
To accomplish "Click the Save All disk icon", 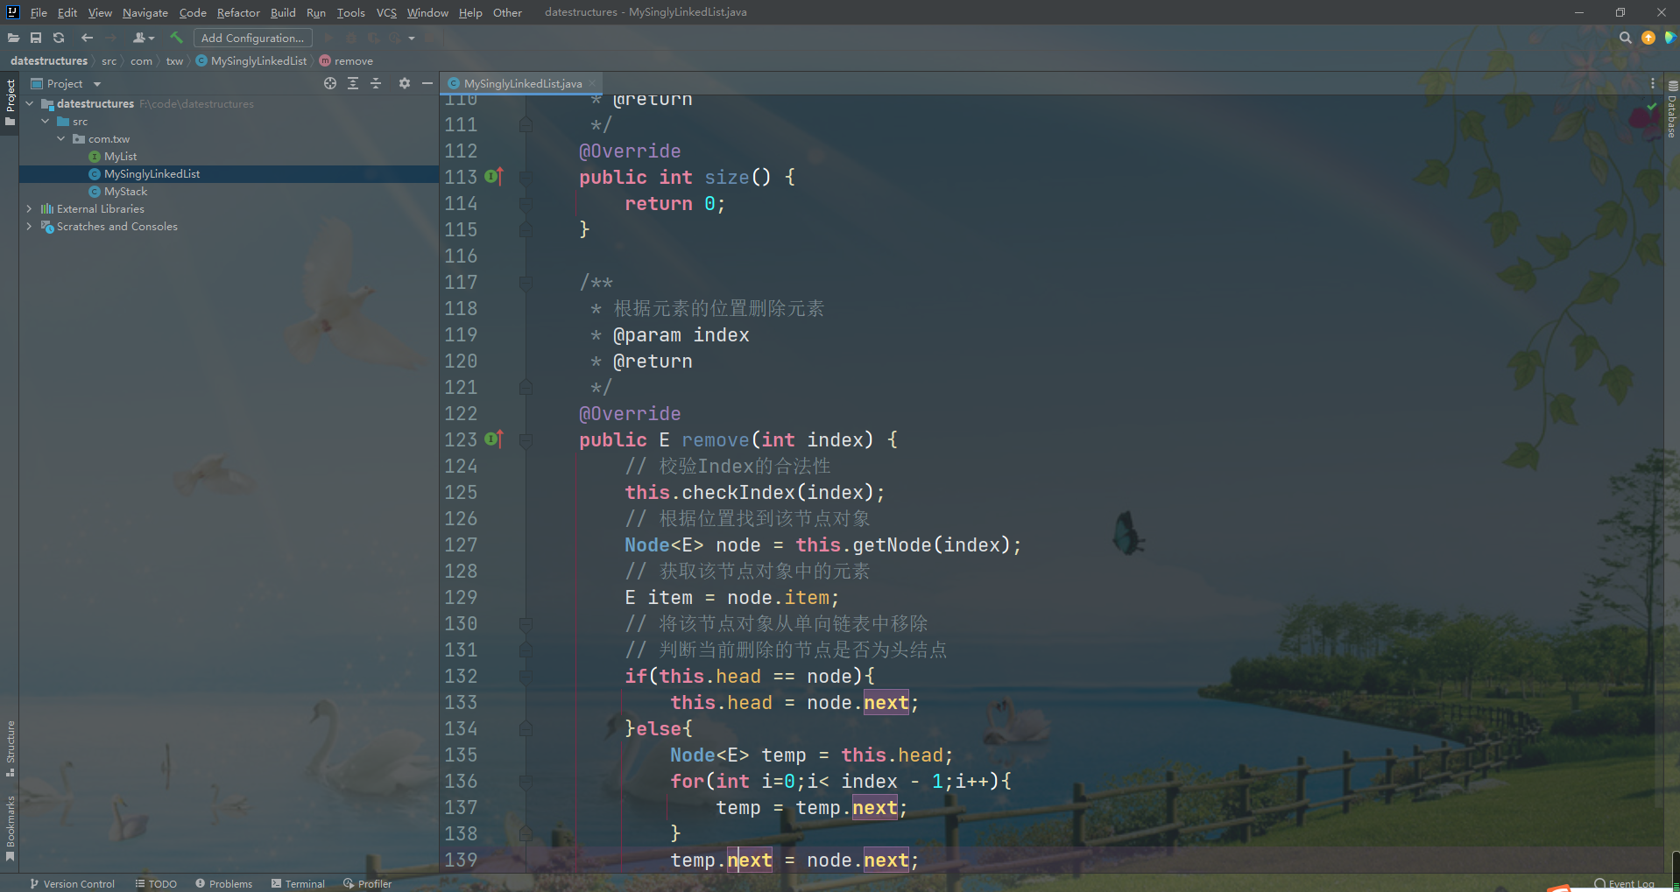I will coord(36,38).
